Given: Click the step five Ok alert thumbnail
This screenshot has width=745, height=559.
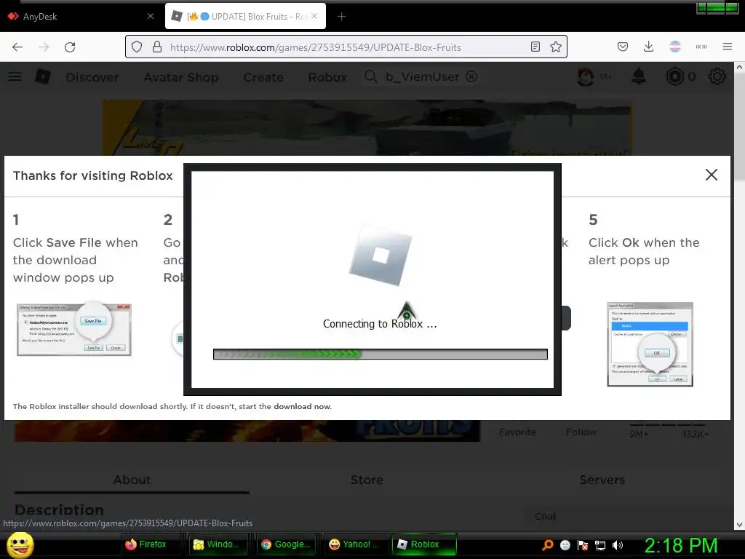Looking at the screenshot, I should pyautogui.click(x=650, y=344).
